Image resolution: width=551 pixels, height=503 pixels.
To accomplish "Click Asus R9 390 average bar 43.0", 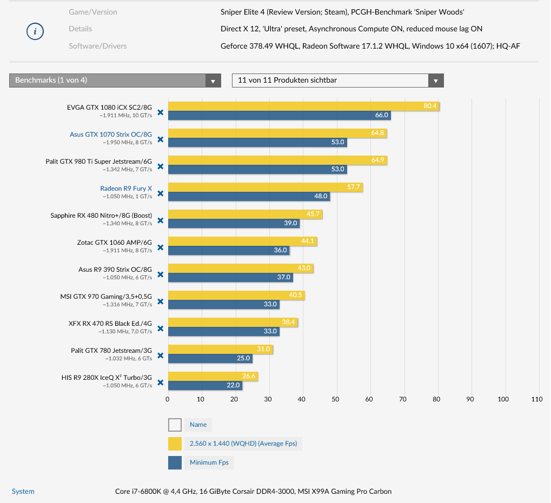I will click(241, 268).
